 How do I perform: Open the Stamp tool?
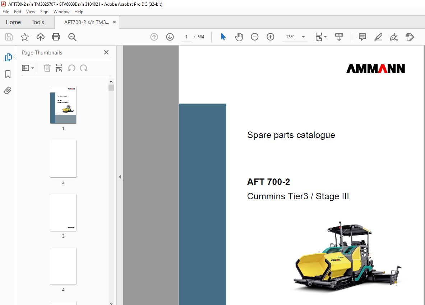(410, 37)
